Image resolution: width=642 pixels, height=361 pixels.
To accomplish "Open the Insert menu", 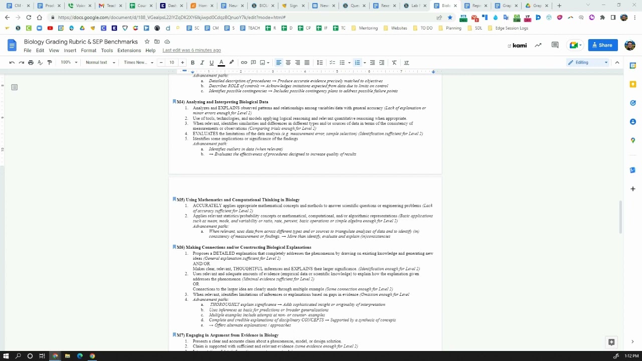I will [70, 51].
